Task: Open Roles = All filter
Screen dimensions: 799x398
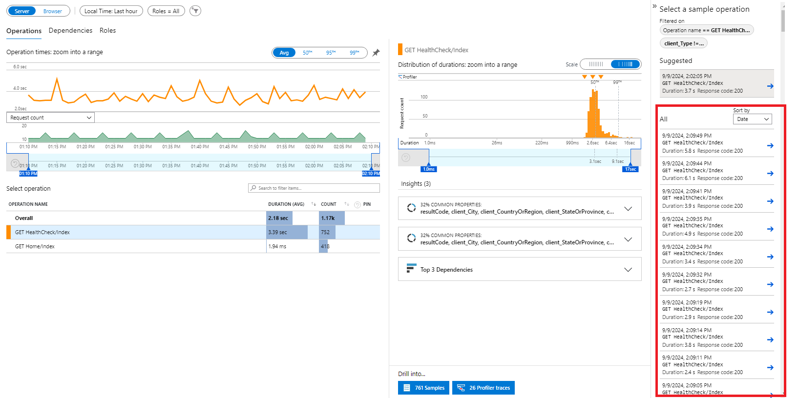Action: tap(166, 11)
